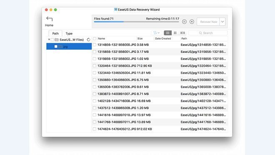Click the Recover Now button
The width and height of the screenshot is (275, 155).
coord(208,22)
